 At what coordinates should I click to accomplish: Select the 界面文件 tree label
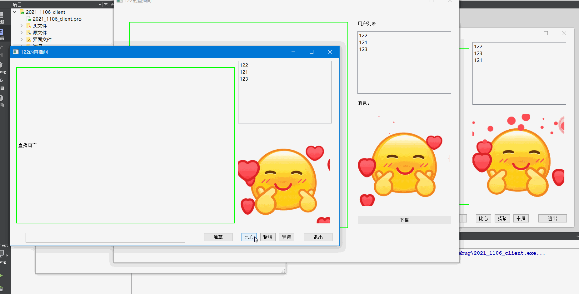42,39
